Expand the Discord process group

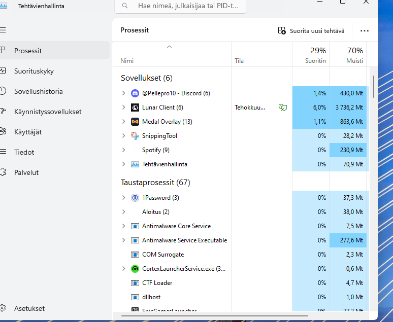(x=123, y=93)
